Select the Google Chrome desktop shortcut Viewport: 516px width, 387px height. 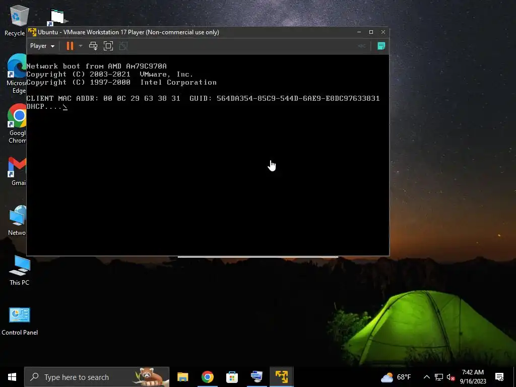[x=17, y=124]
